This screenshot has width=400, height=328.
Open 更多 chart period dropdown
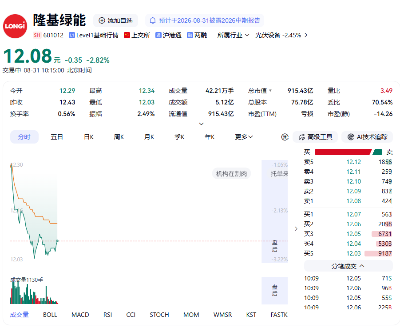point(244,137)
